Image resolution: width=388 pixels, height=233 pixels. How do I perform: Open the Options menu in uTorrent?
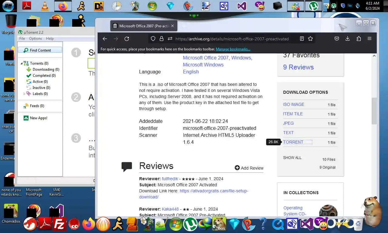point(35,39)
